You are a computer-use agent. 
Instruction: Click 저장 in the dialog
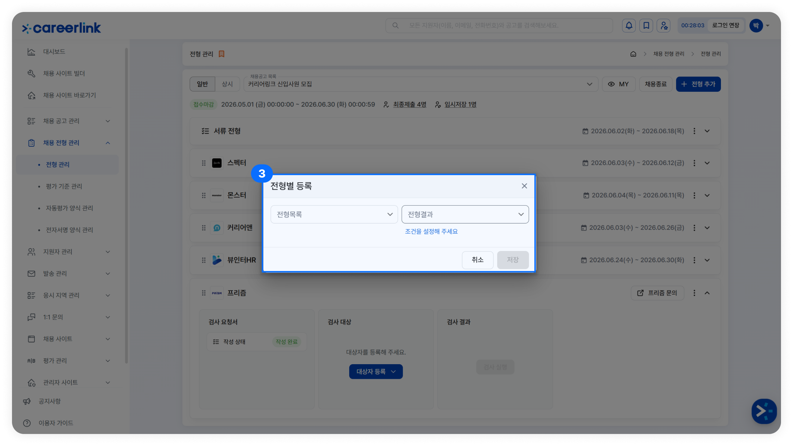pyautogui.click(x=513, y=260)
